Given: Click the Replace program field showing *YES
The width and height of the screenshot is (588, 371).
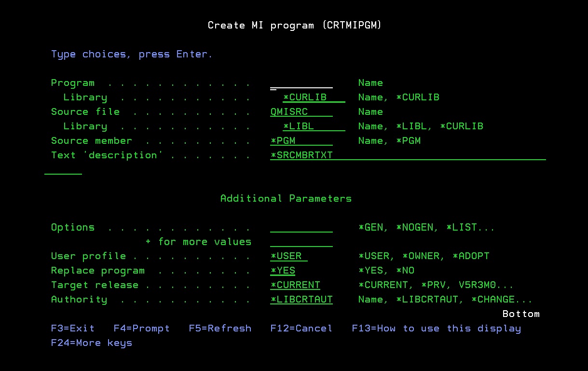Looking at the screenshot, I should click(283, 271).
